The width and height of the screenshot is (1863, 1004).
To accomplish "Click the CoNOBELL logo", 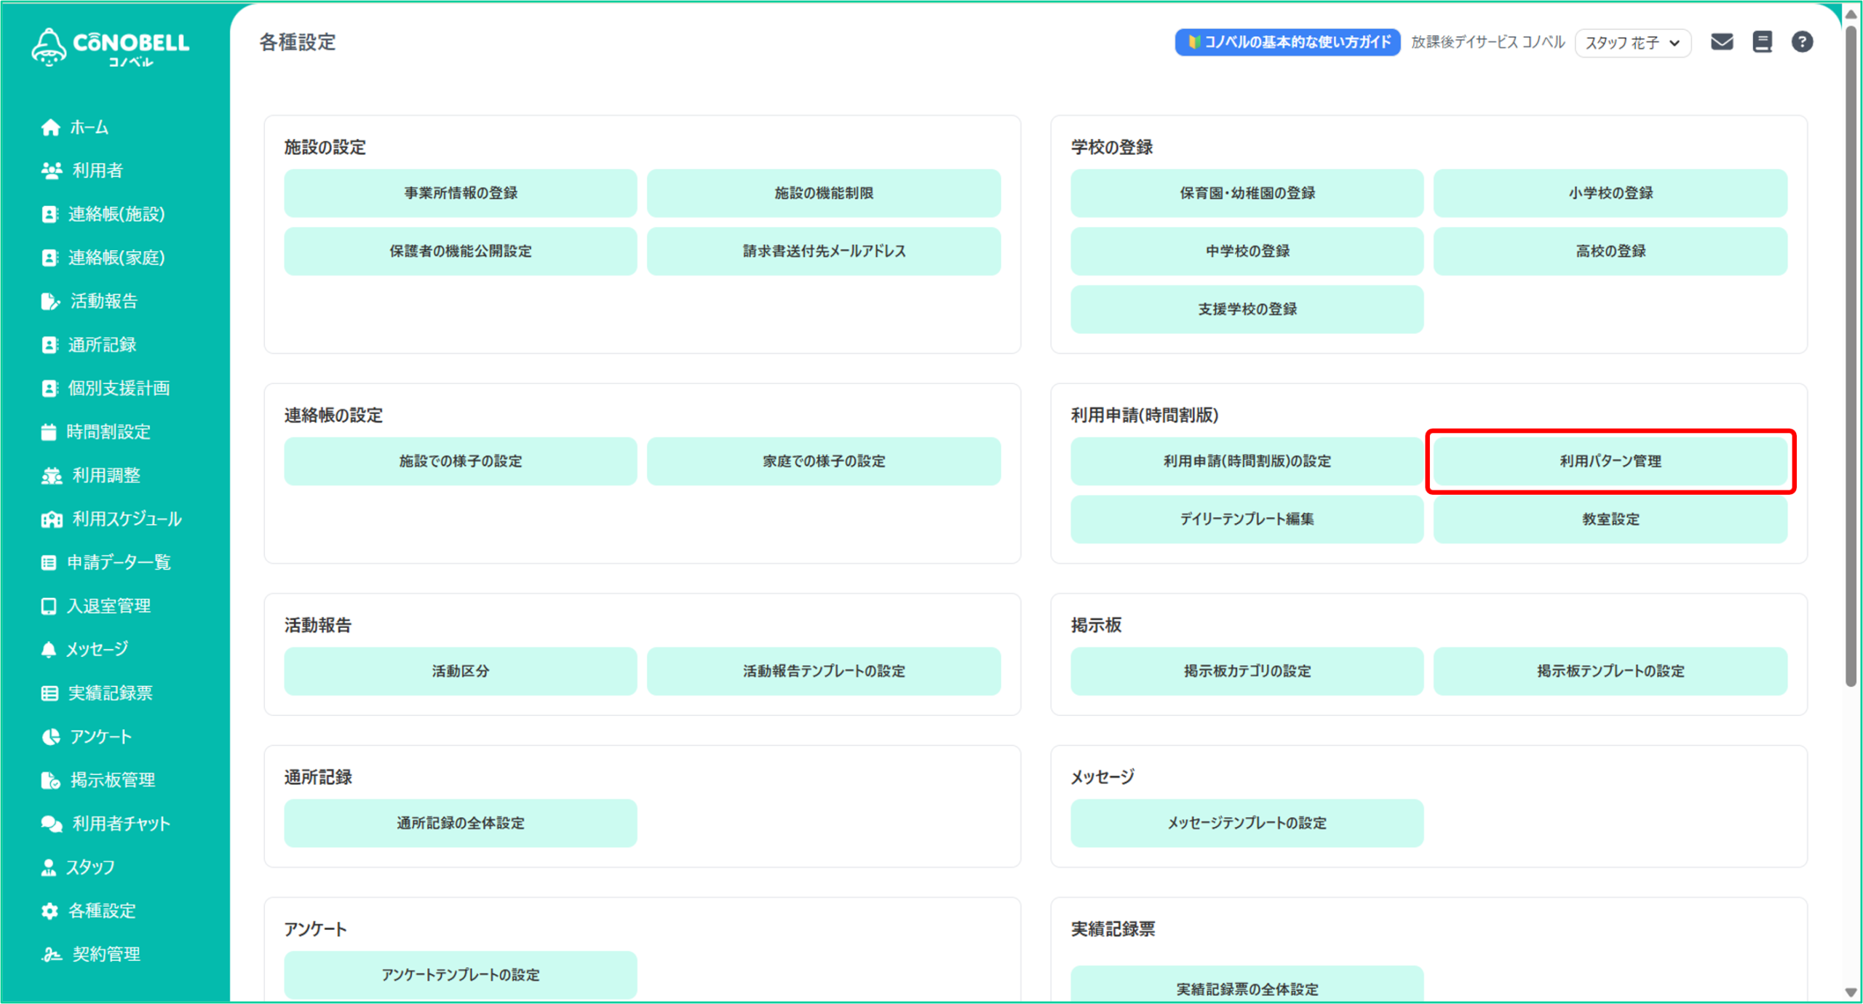I will pyautogui.click(x=111, y=47).
